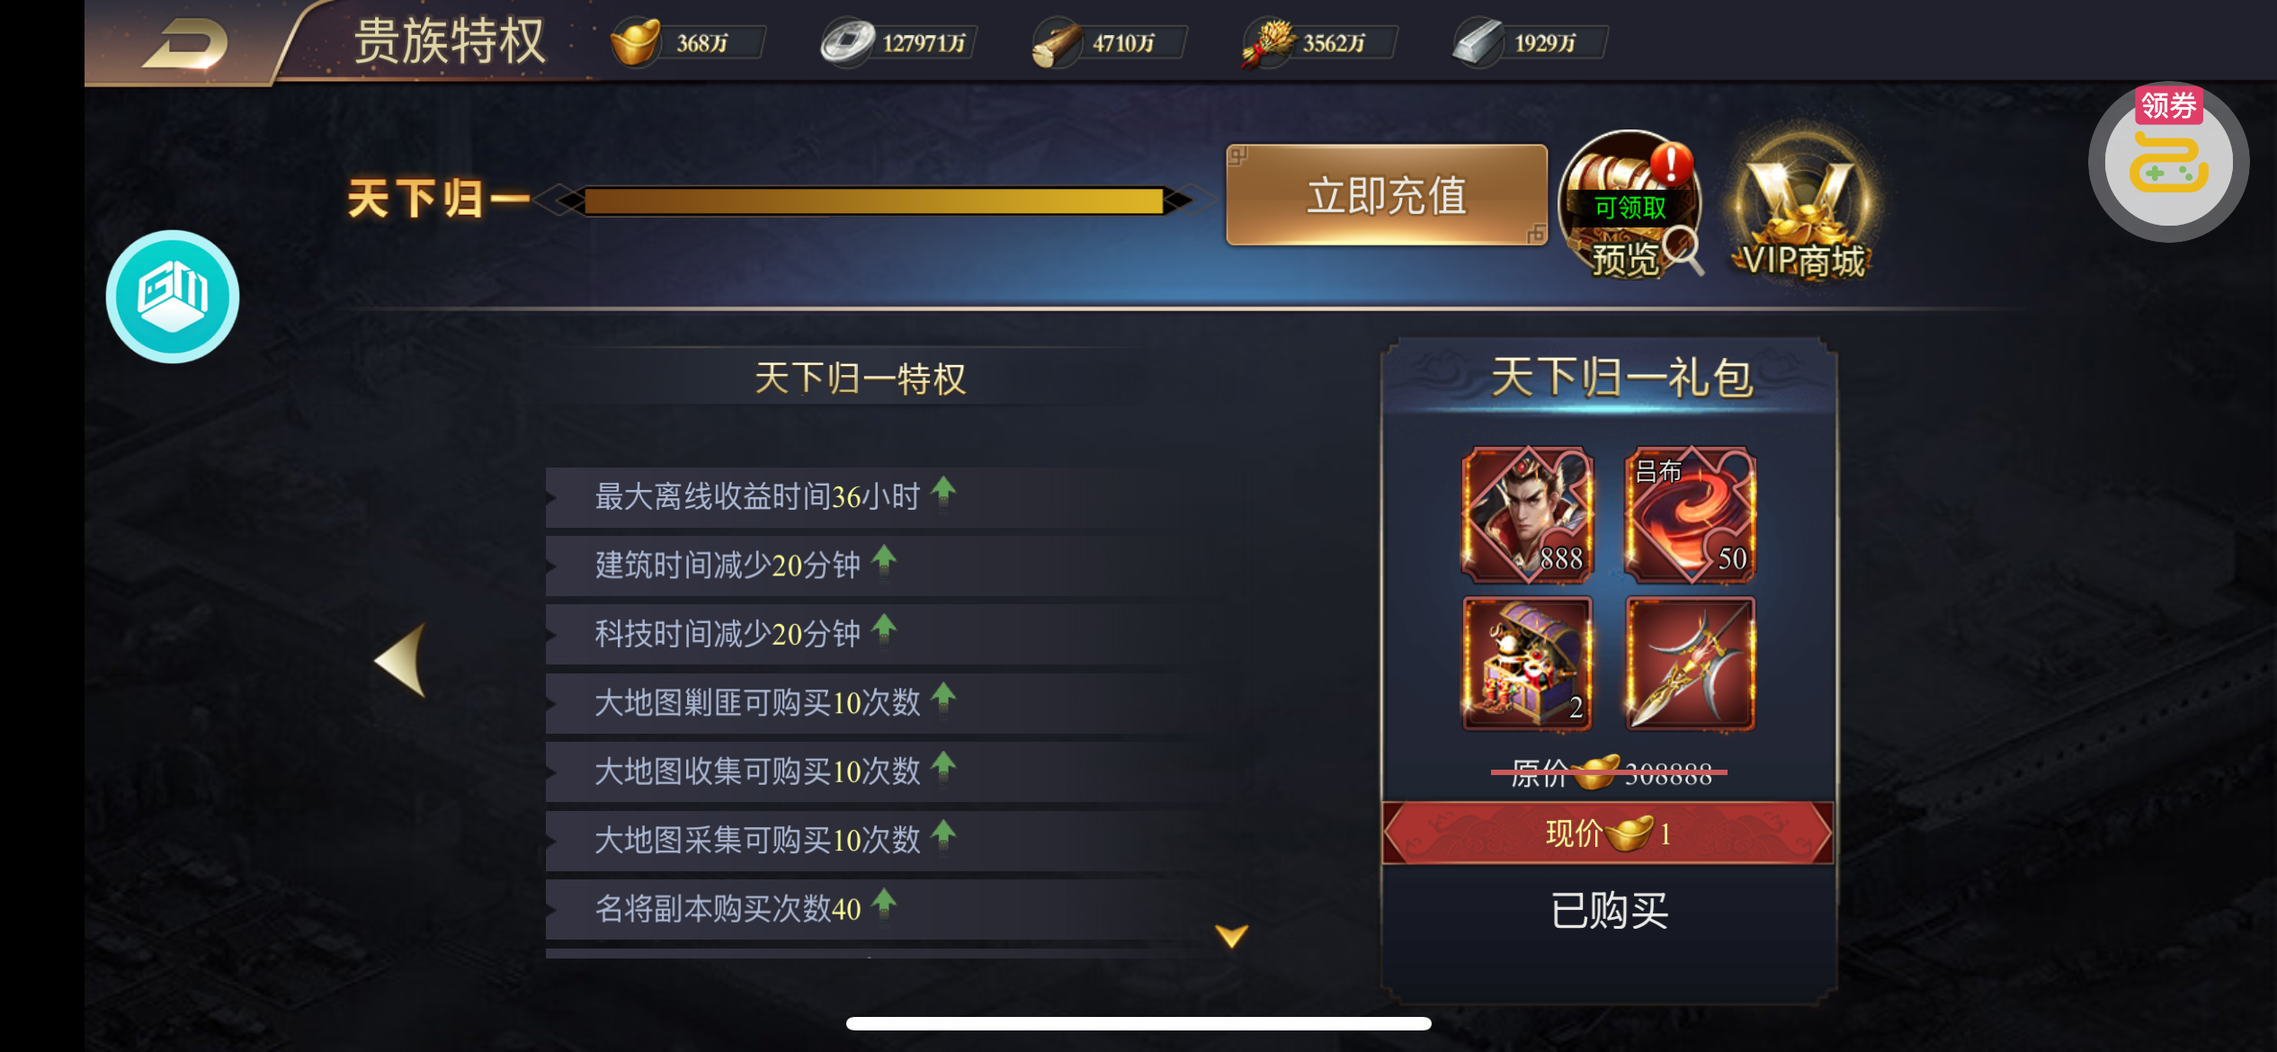Go to previous VIP level arrow

(x=401, y=660)
